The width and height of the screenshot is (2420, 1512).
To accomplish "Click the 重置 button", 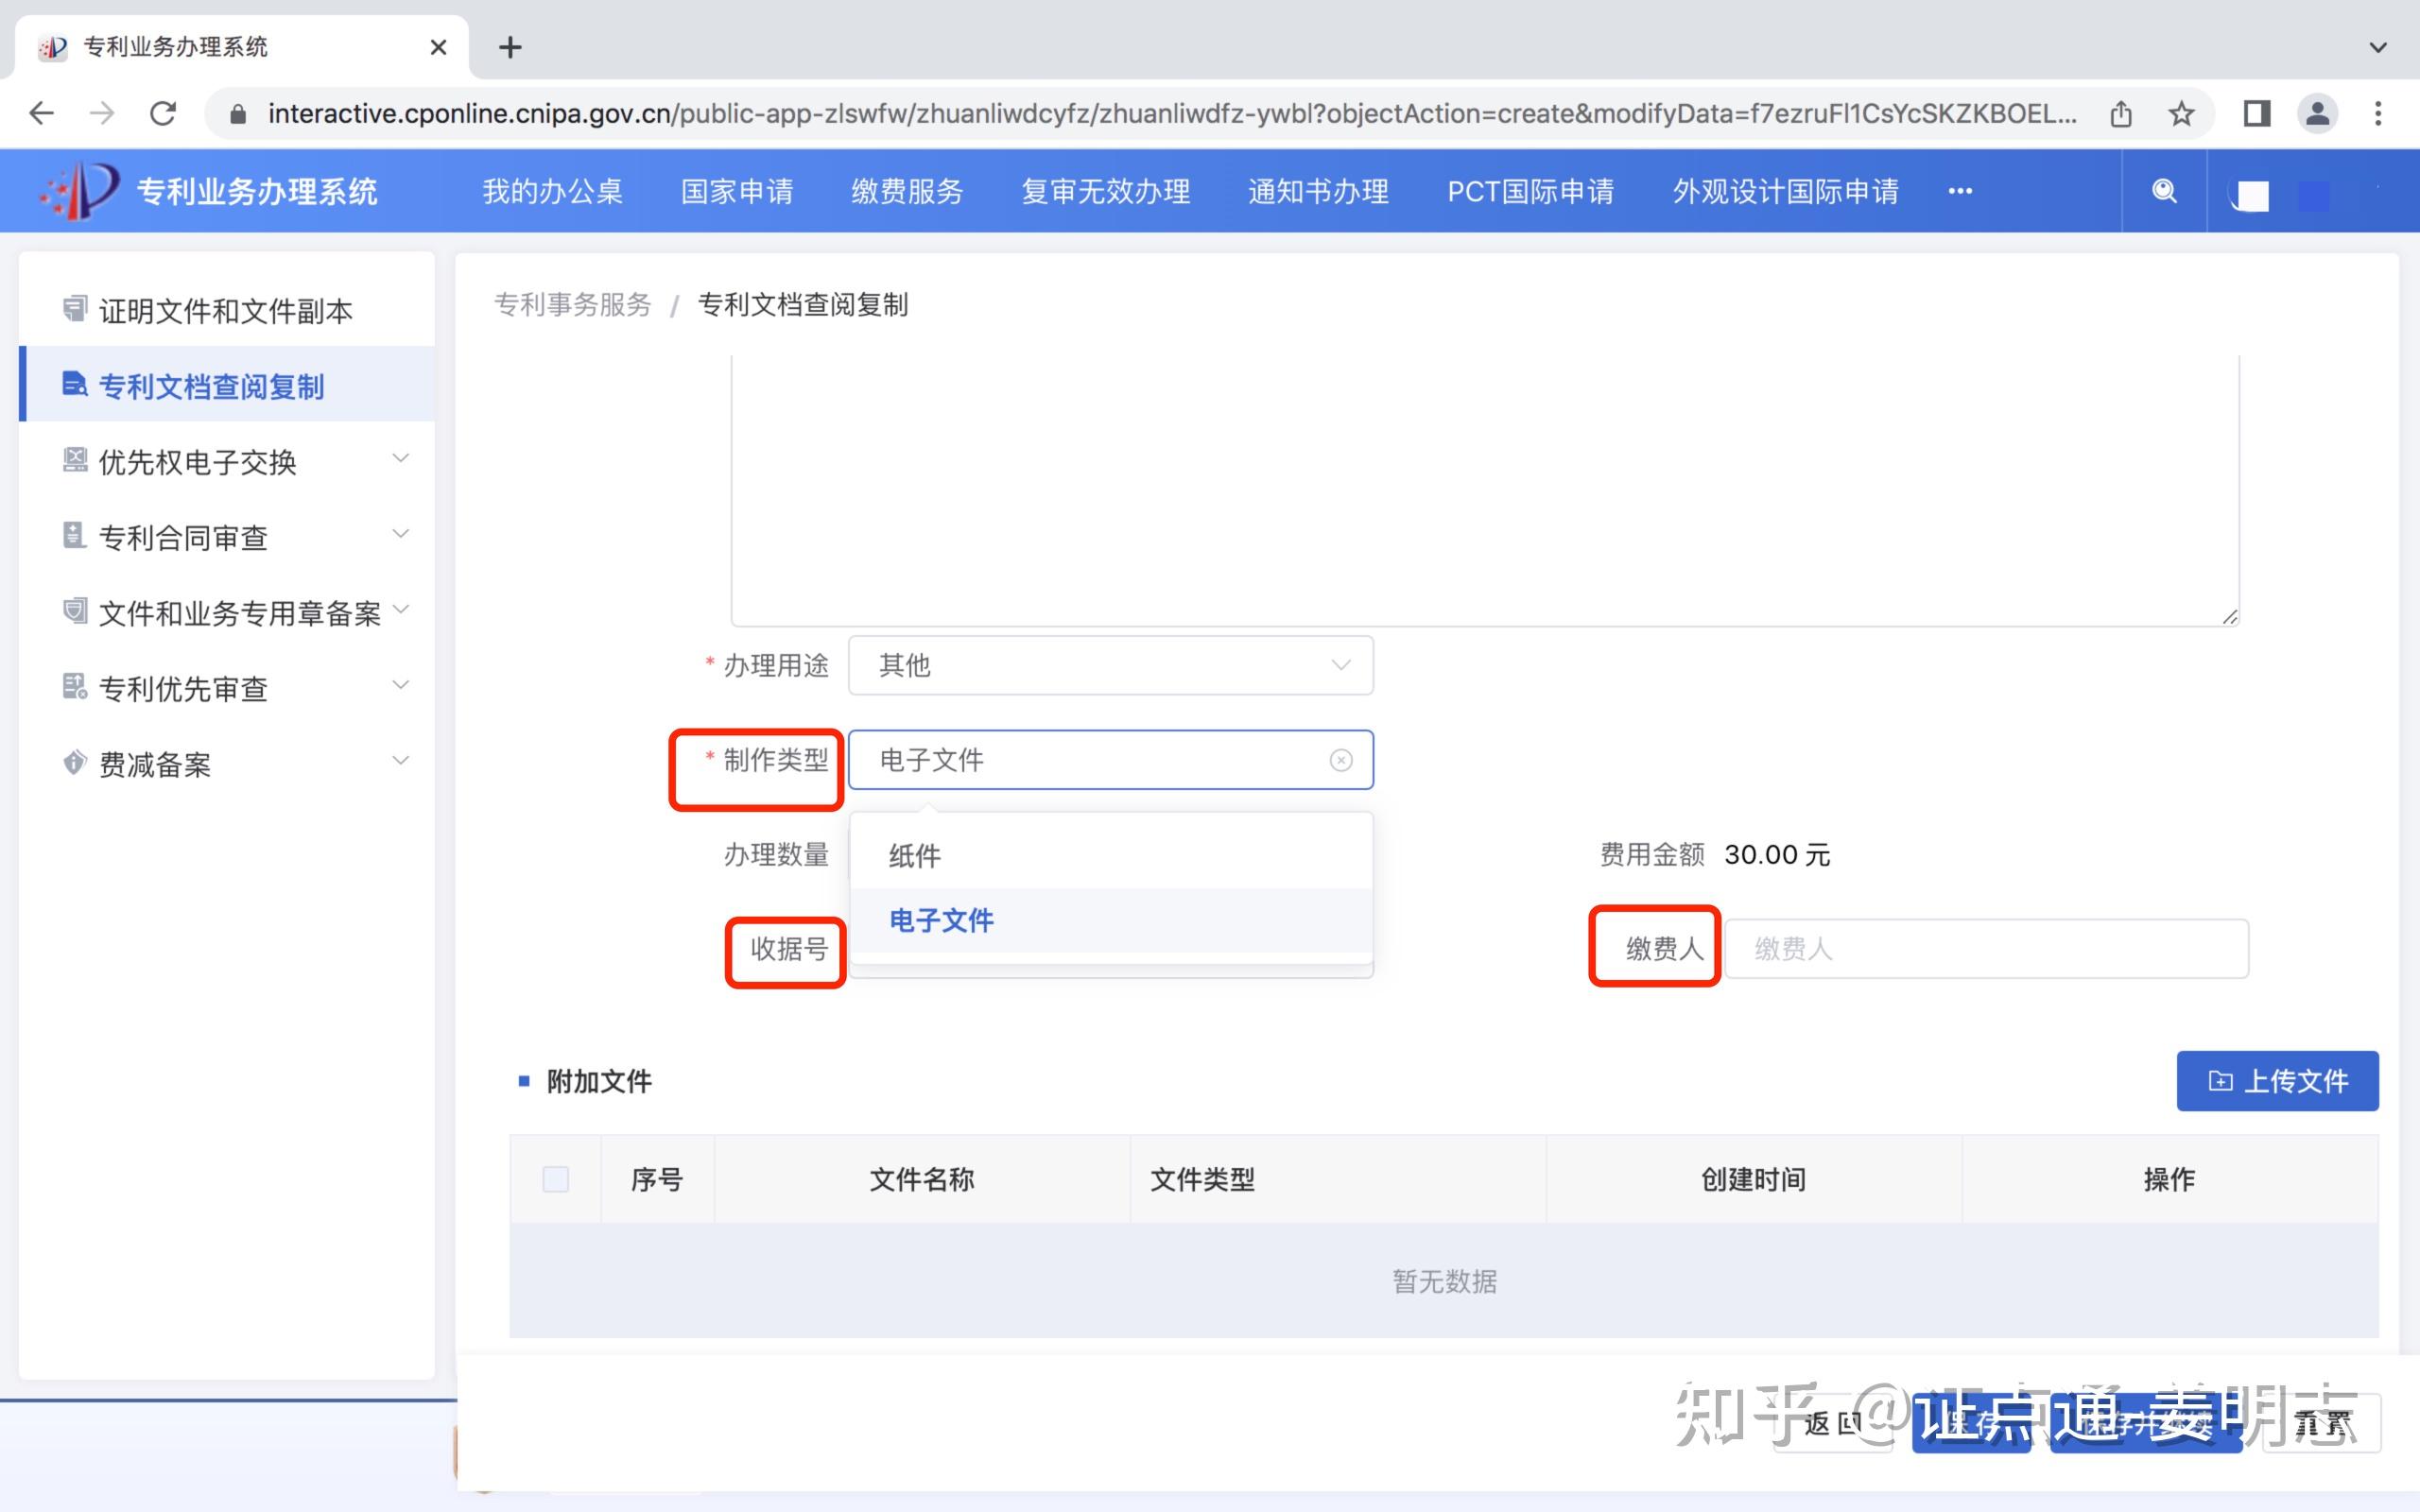I will pyautogui.click(x=2321, y=1423).
